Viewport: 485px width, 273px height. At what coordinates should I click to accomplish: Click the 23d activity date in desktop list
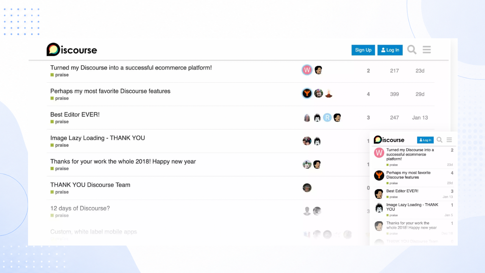coord(420,71)
